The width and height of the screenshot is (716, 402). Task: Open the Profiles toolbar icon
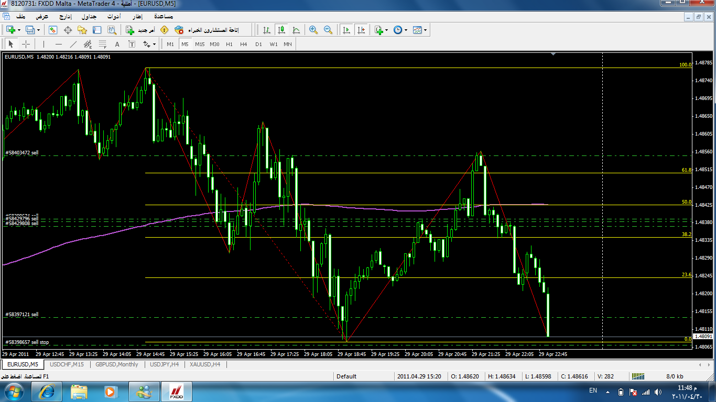click(x=30, y=30)
